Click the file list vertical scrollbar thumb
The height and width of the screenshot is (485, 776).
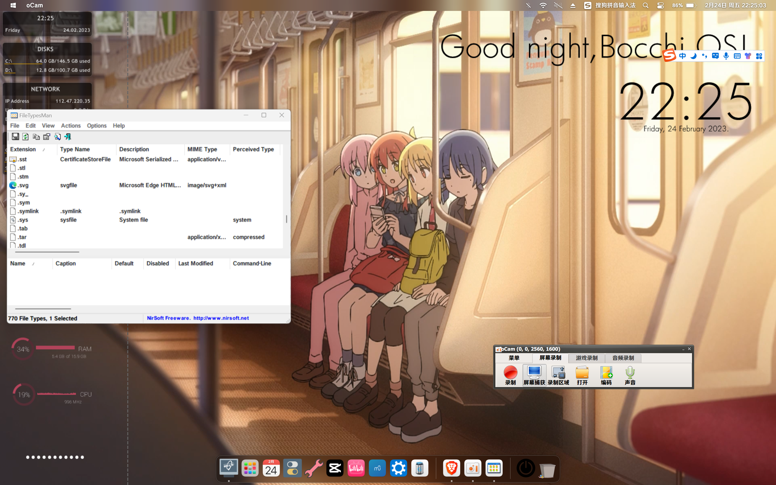click(x=286, y=219)
